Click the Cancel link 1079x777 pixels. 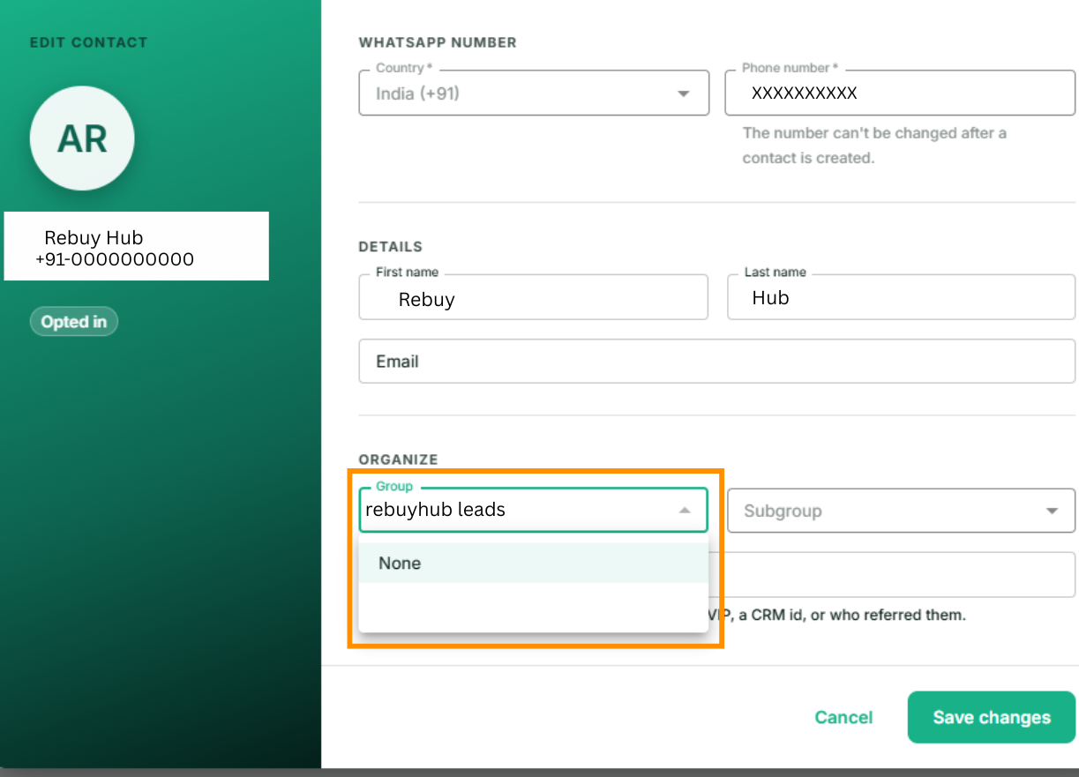843,717
